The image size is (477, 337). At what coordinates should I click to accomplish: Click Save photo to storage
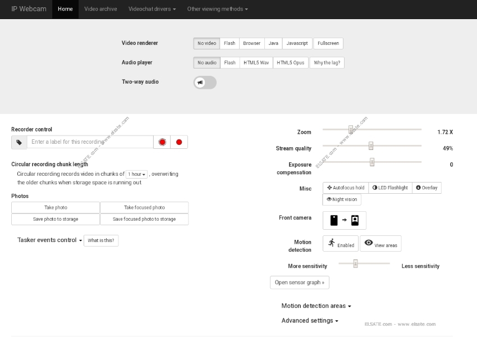56,219
